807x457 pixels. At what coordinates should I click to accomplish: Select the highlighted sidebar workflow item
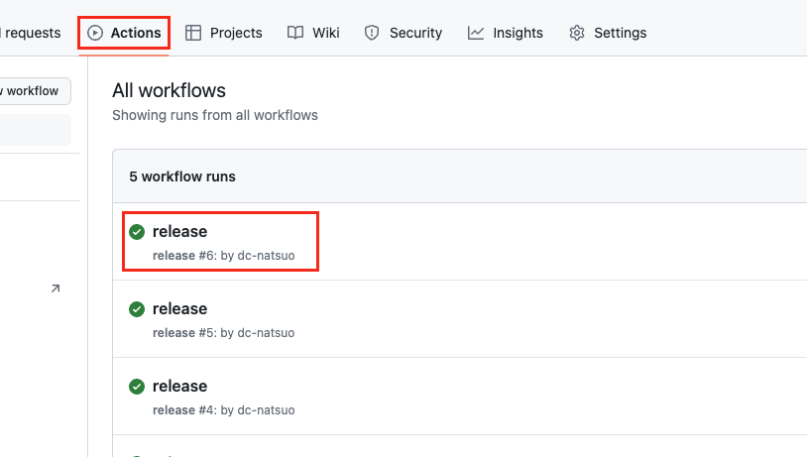coord(35,130)
